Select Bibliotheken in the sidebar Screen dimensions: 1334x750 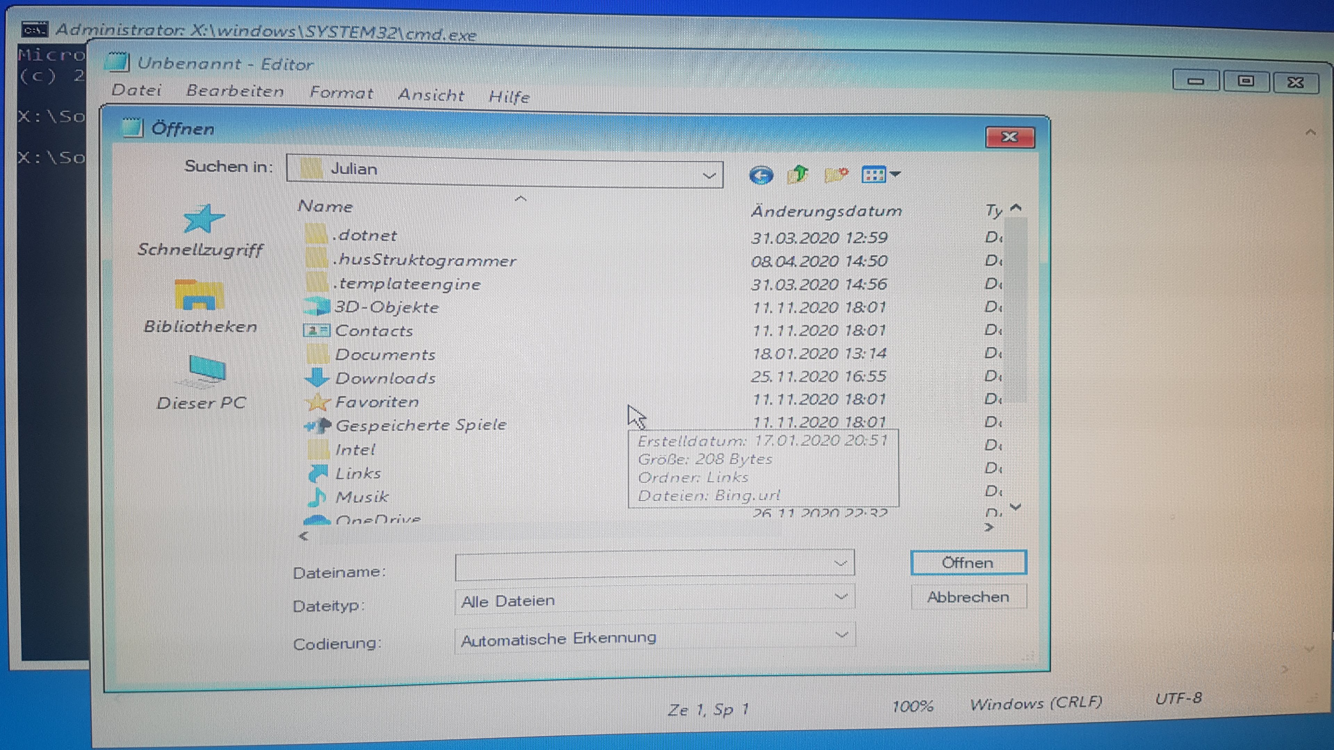click(200, 306)
